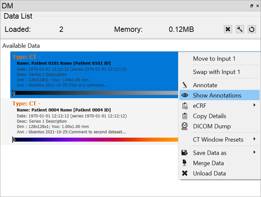261x197 pixels.
Task: Expand the Save Data as submenu arrow
Action: tap(254, 153)
